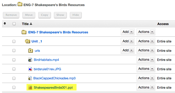Expand the urls folder plus icon
This screenshot has height=93, width=175.
(x=31, y=51)
